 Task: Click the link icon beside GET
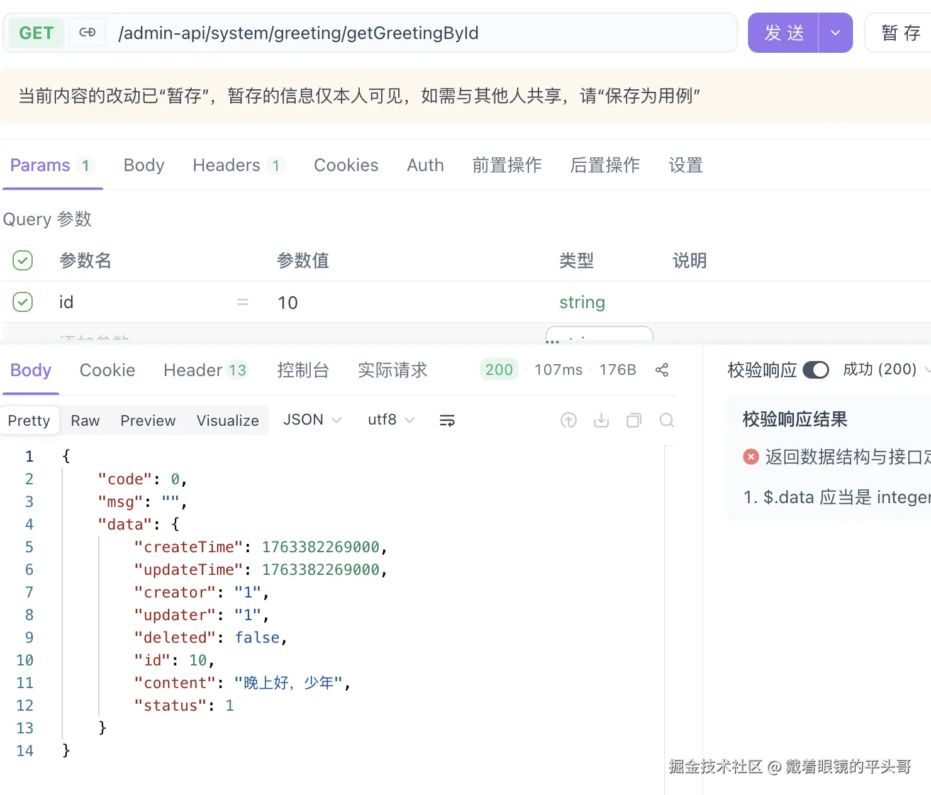click(x=87, y=33)
